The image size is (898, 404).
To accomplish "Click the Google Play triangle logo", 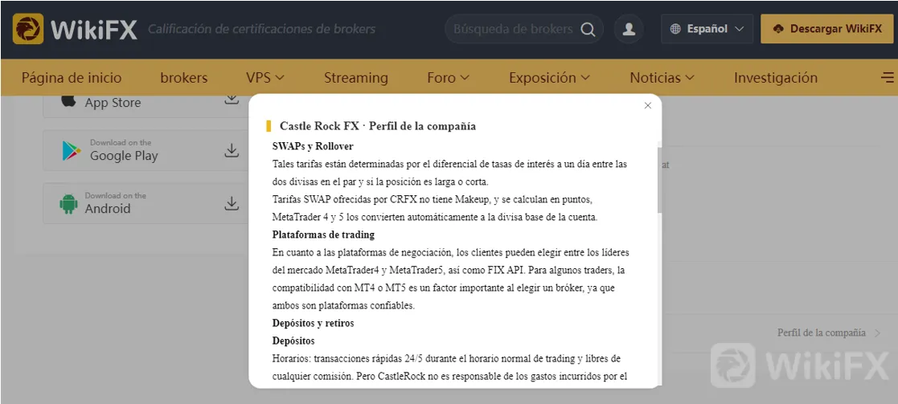I will (71, 150).
